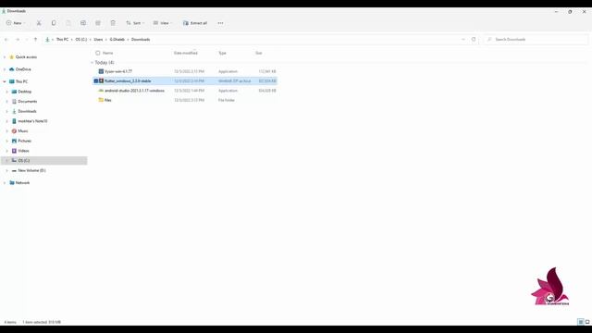Image resolution: width=592 pixels, height=333 pixels.
Task: Click Users in the address breadcrumb
Action: click(98, 39)
